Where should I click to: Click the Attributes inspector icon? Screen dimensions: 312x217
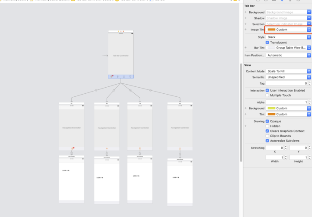281,1
